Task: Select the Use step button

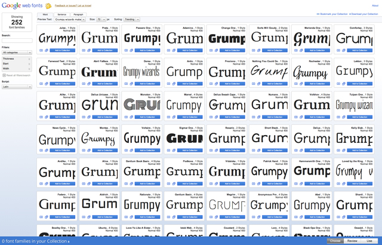Action: point(369,241)
